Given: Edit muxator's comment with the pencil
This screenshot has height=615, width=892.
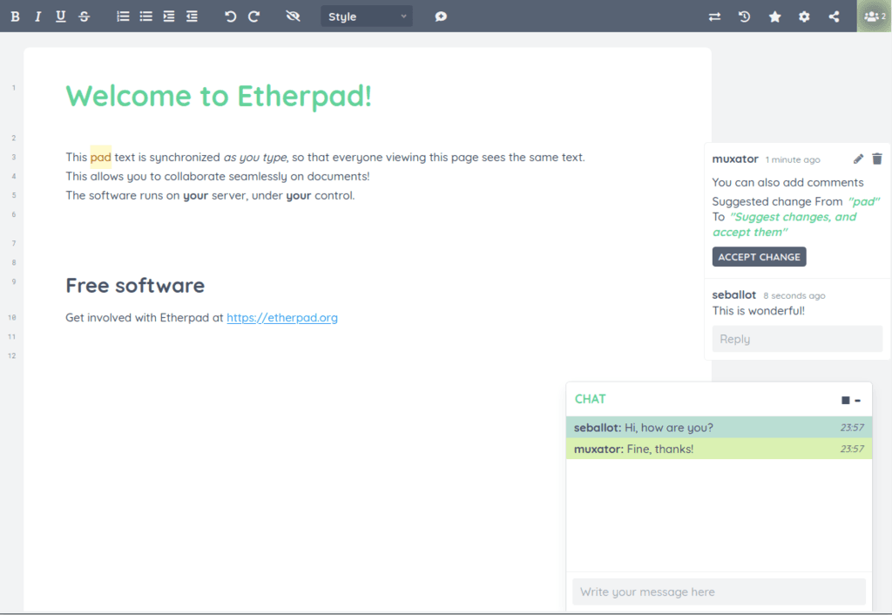Looking at the screenshot, I should point(858,159).
